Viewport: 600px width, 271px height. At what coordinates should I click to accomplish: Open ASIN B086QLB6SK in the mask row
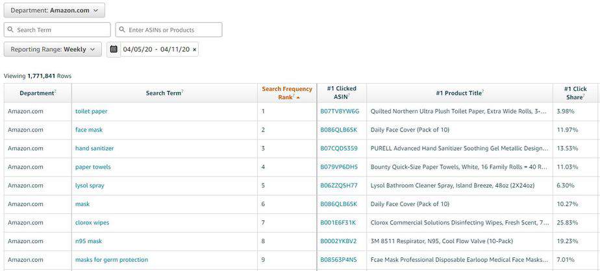coord(339,204)
